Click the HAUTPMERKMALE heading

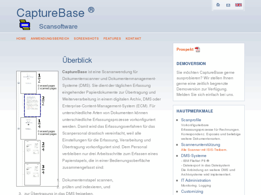pos(195,111)
